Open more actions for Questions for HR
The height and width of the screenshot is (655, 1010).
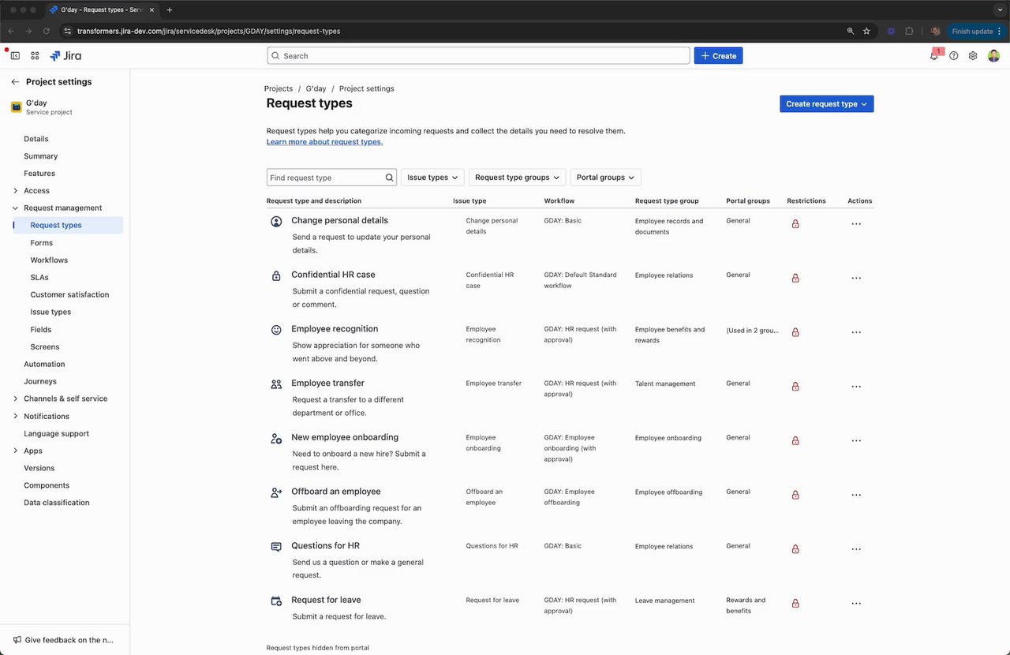click(856, 549)
